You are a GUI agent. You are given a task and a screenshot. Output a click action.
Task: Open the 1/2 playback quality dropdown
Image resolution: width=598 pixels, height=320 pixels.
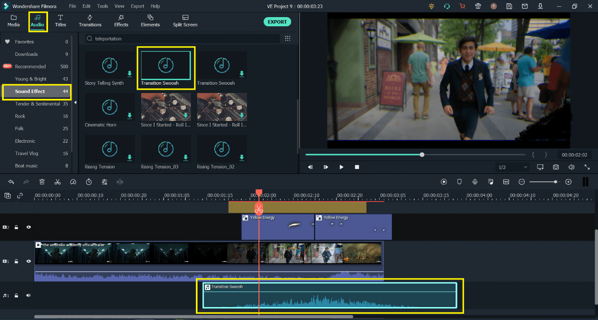point(513,167)
